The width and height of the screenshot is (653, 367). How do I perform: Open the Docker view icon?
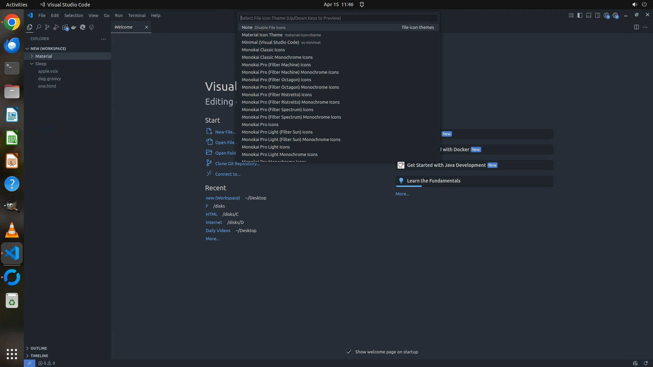[x=74, y=27]
